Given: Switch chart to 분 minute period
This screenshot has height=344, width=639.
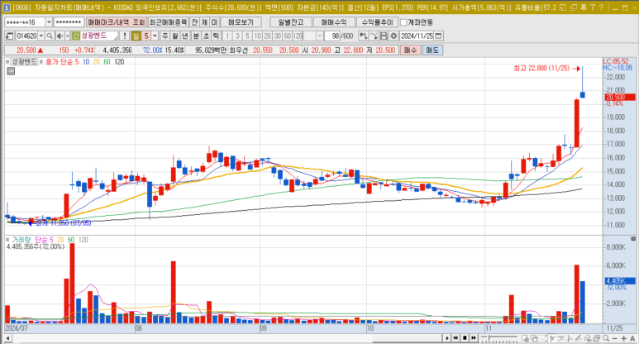Looking at the screenshot, I should [x=196, y=36].
